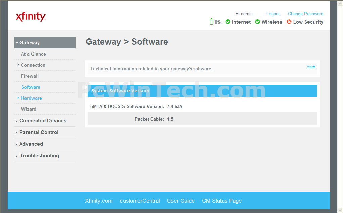Viewport: 343px width, 213px height.
Task: Click the 'Hi admin' greeting text
Action: pos(244,14)
